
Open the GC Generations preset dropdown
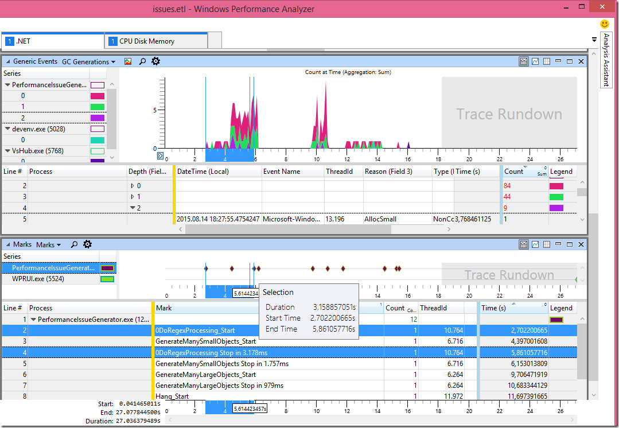point(89,61)
